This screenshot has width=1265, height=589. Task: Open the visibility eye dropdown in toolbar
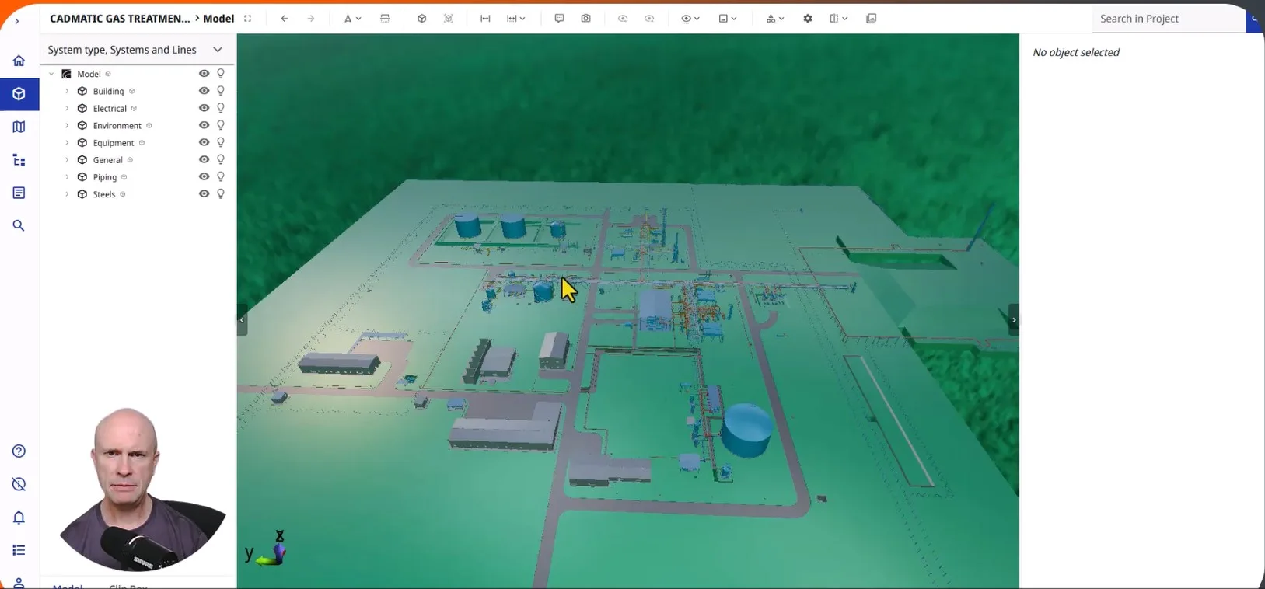(690, 19)
